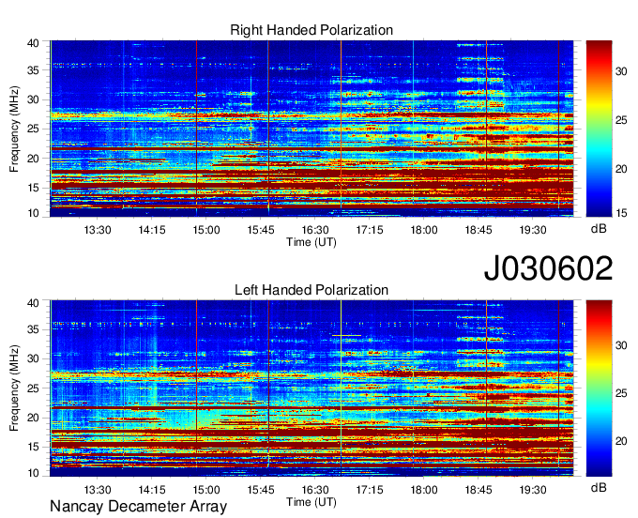This screenshot has width=638, height=518.
Task: Click the 25 value on Left Handed color bar
Action: [x=621, y=393]
